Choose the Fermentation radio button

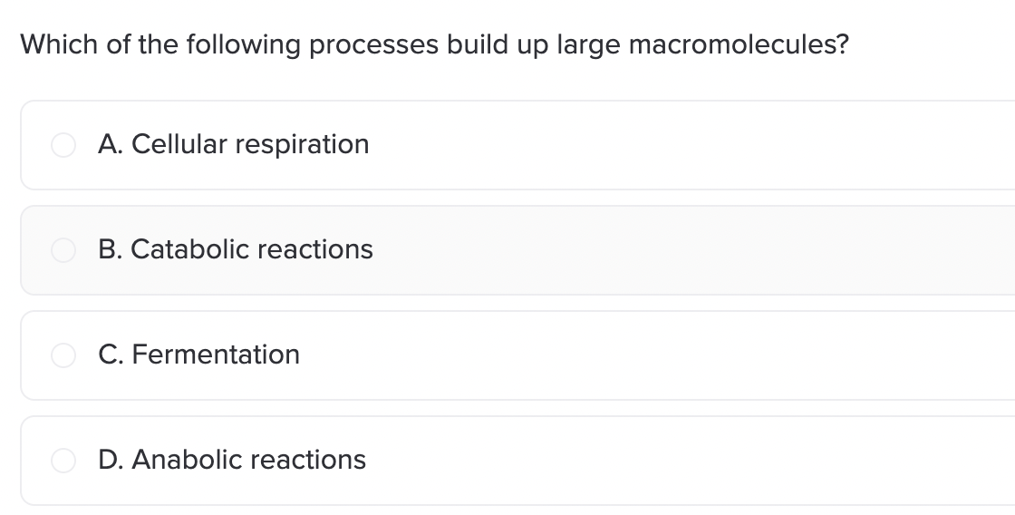63,355
